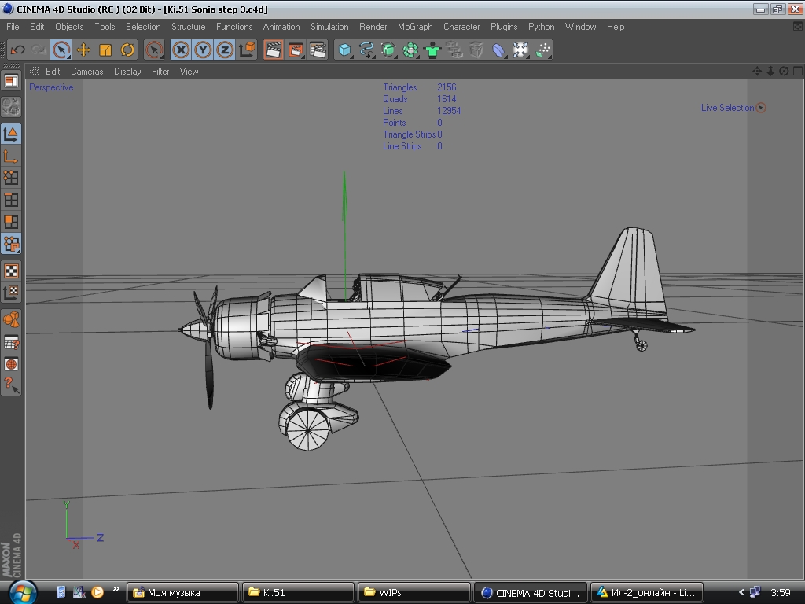Screen dimensions: 805x604
Task: Open the viewport Cameras dropdown menu
Action: point(86,72)
